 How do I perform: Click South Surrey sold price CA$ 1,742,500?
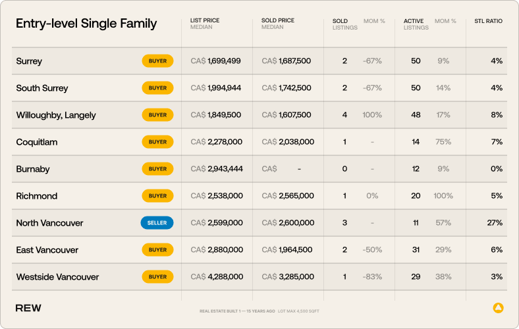[287, 88]
